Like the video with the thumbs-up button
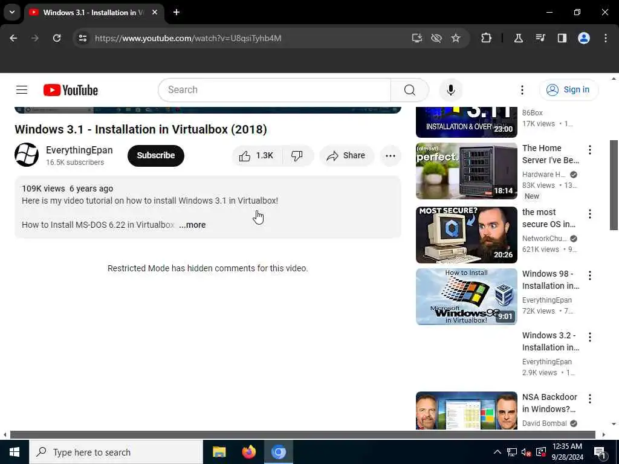619x464 pixels. pyautogui.click(x=256, y=155)
